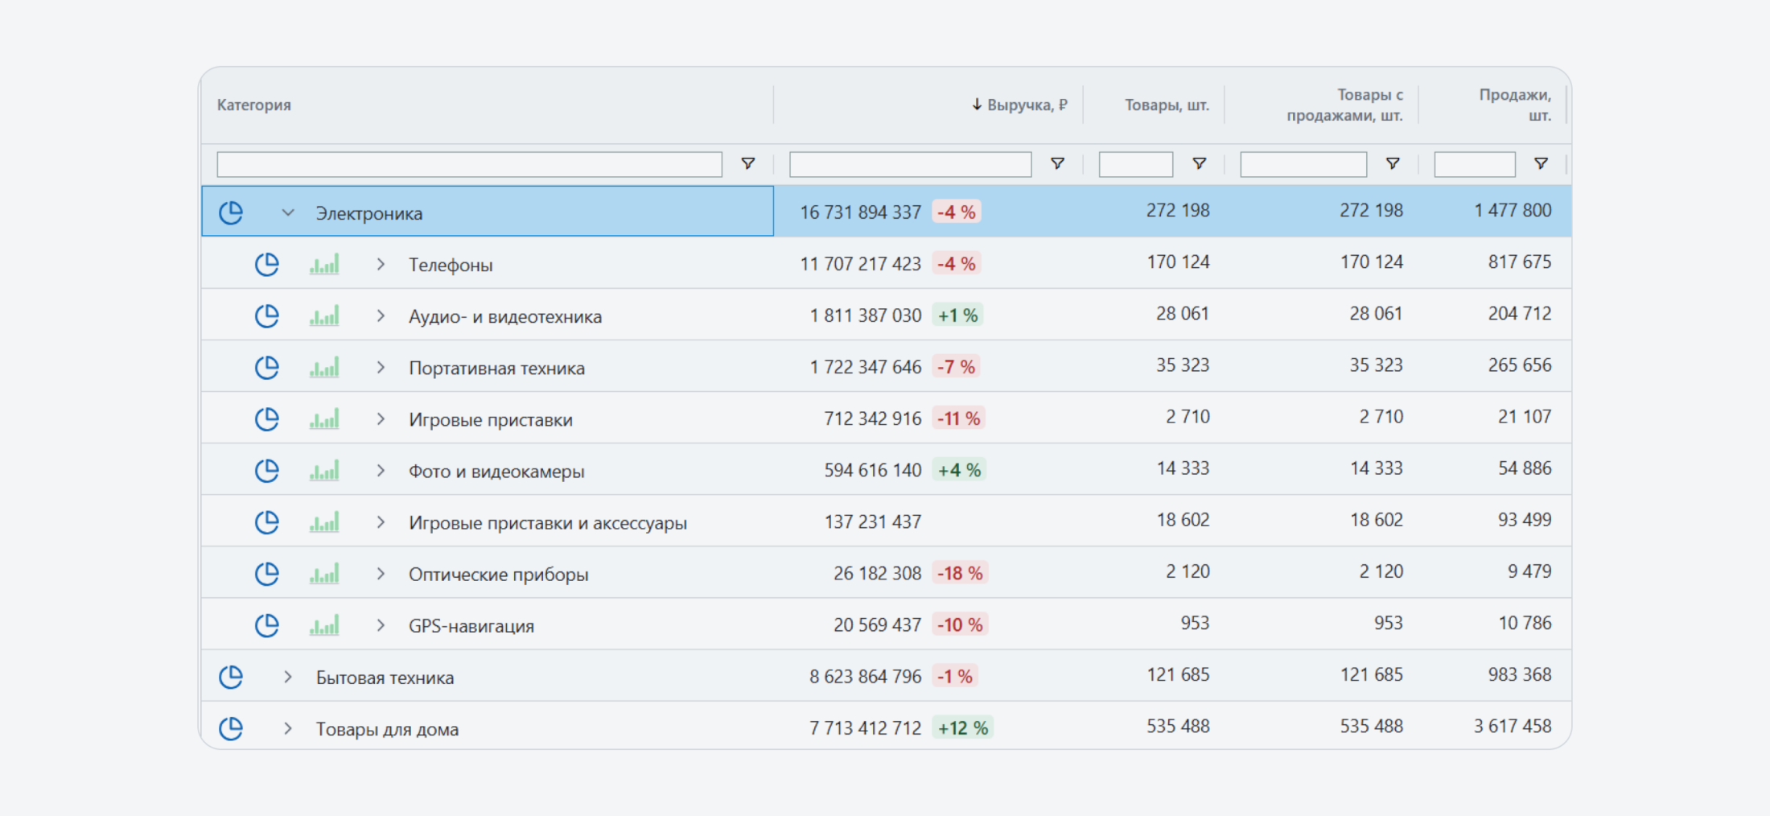Open pie chart for Электроника row
The height and width of the screenshot is (816, 1770).
pyautogui.click(x=231, y=212)
